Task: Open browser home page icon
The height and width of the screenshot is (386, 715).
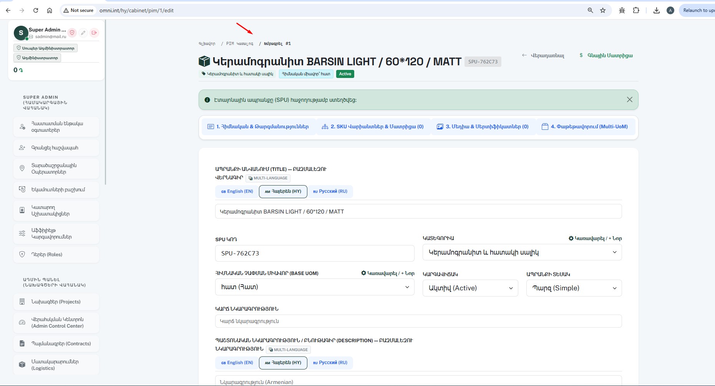Action: point(50,10)
